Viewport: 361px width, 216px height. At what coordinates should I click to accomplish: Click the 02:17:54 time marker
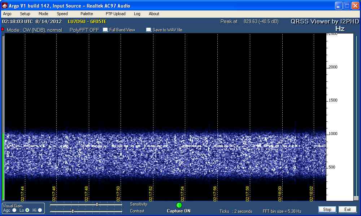183,194
